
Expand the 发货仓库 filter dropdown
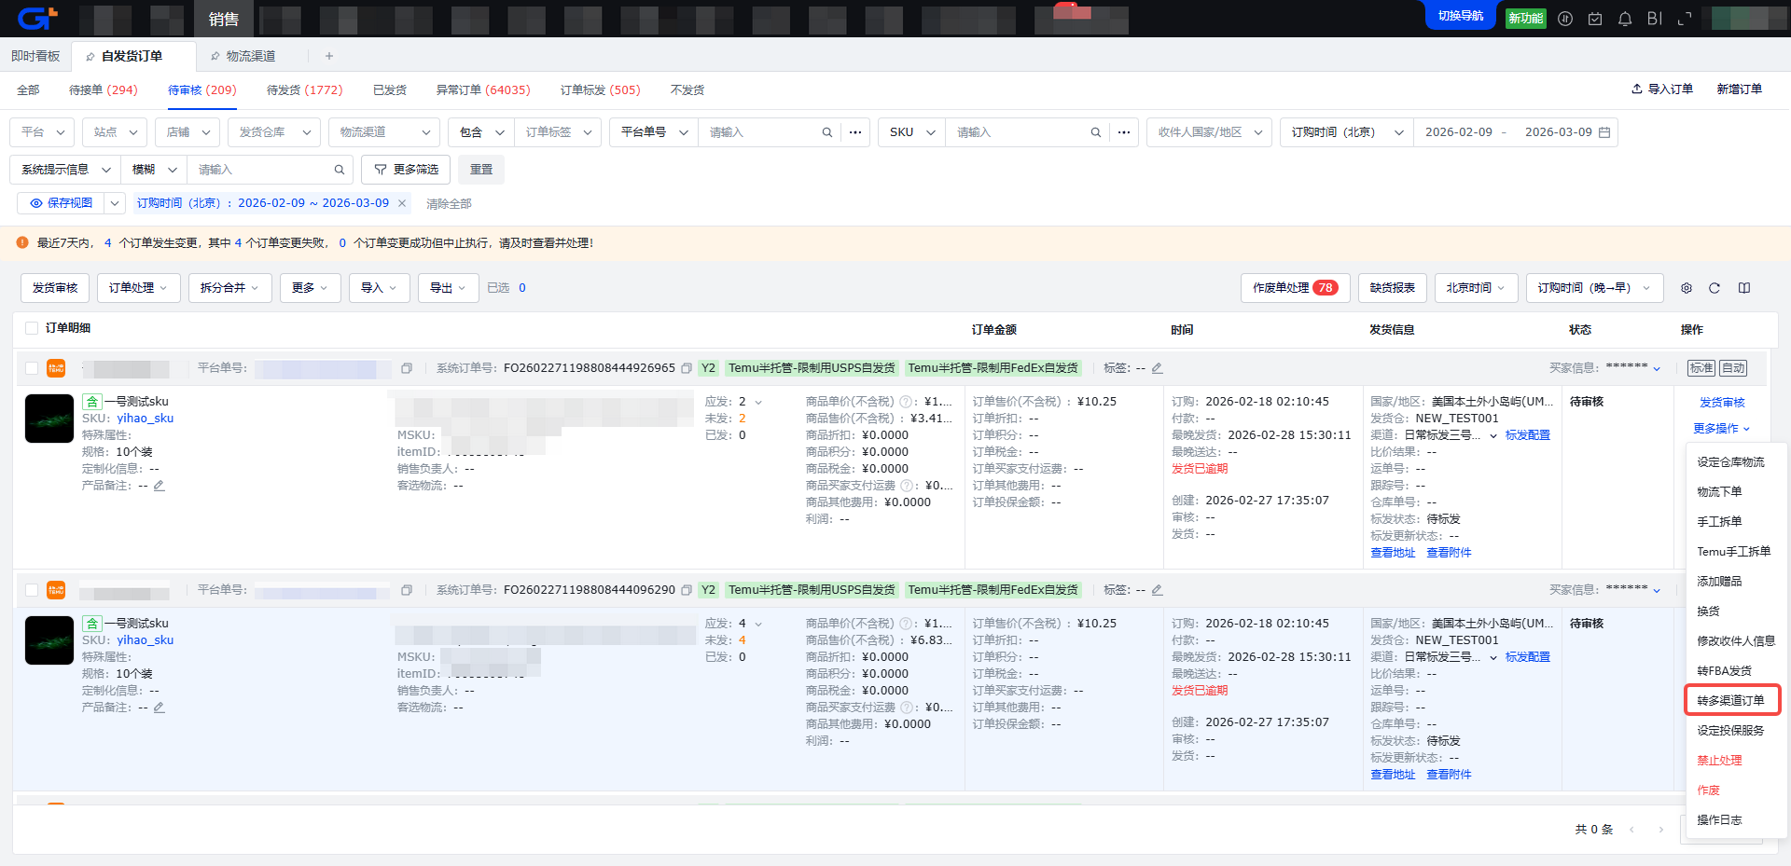274,132
